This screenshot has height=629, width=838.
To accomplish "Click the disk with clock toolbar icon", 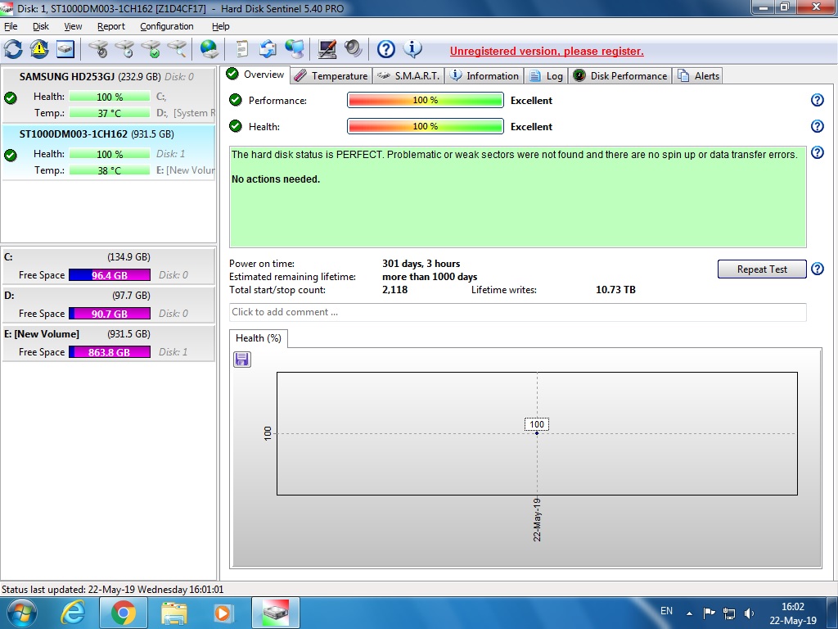I will [x=124, y=49].
